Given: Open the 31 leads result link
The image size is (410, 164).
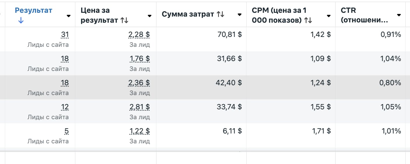Looking at the screenshot, I should click(65, 35).
